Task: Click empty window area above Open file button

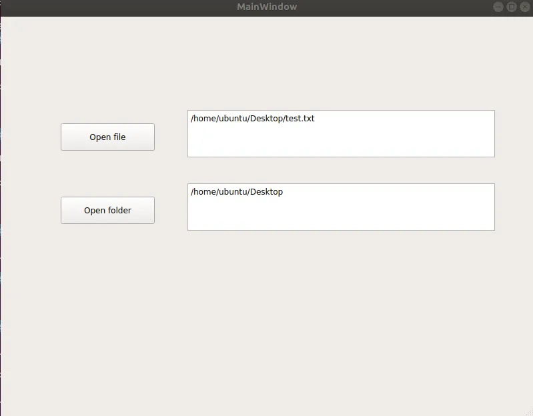Action: click(107, 73)
